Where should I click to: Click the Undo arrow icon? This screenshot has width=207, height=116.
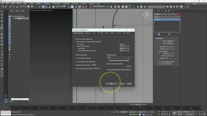coord(3,7)
